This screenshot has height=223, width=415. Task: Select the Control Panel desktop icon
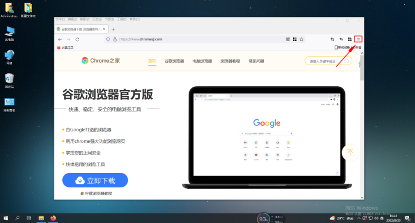click(x=9, y=105)
